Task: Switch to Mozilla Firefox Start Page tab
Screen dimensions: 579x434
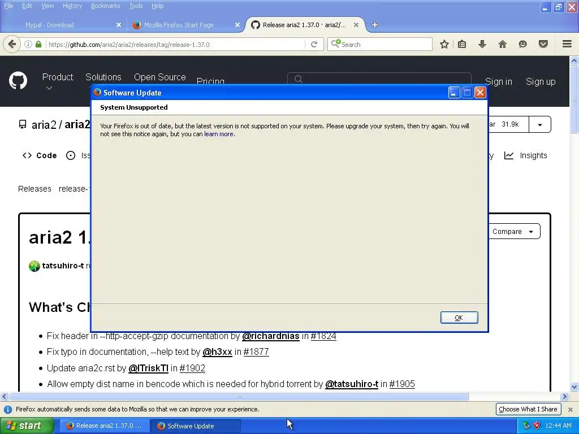Action: 179,25
